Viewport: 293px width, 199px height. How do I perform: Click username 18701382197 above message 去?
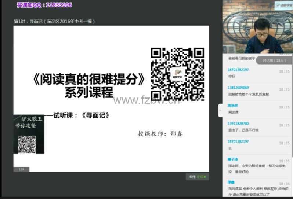point(238,141)
